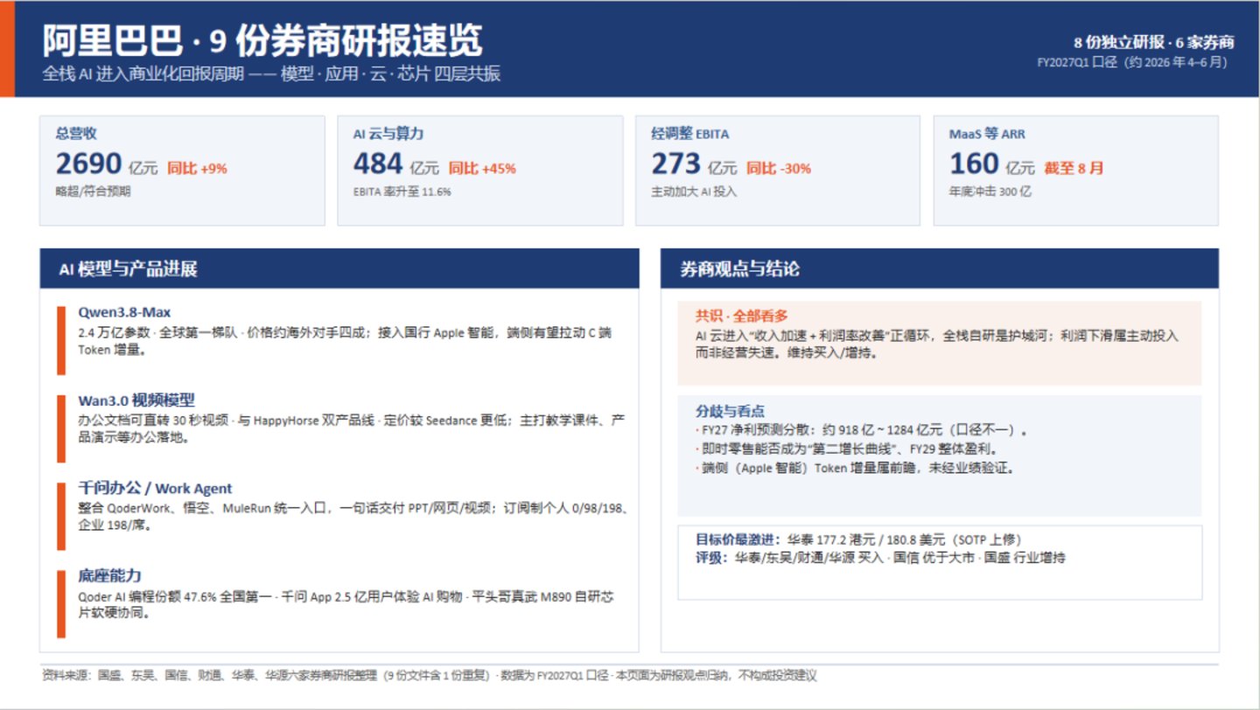
Task: Select the EBITA 率升至 11.6% note
Action: coord(402,191)
